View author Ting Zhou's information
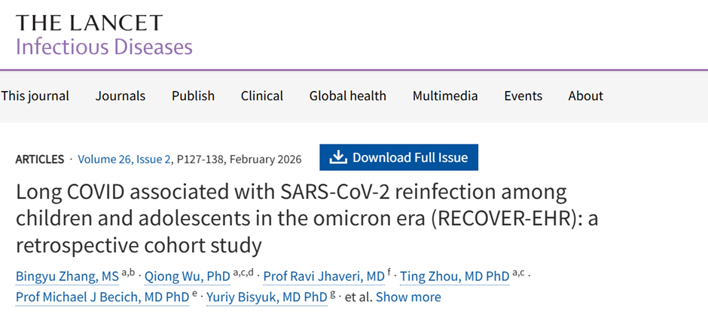 tap(454, 276)
